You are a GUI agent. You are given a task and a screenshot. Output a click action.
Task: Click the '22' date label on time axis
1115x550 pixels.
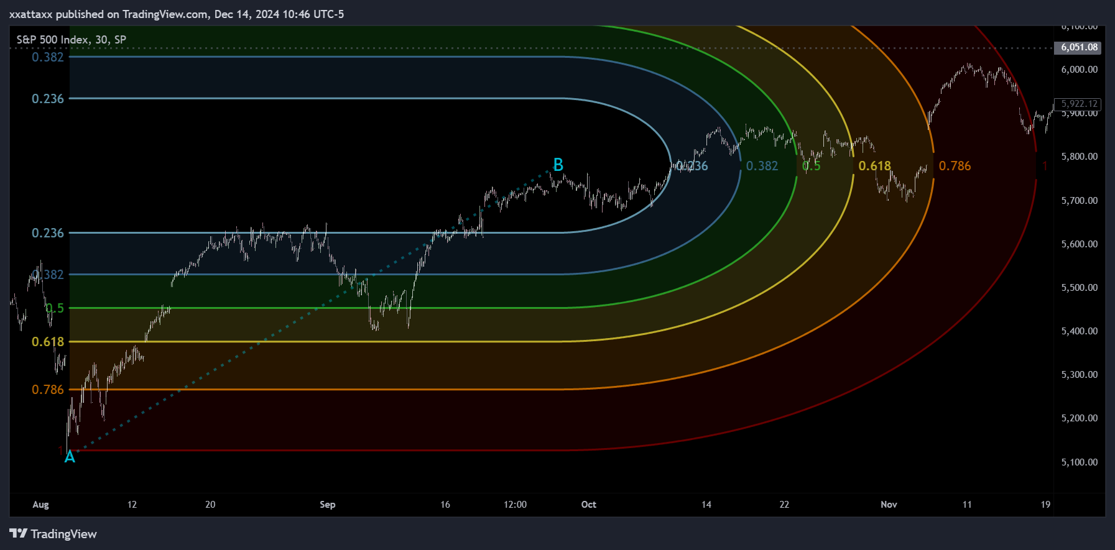(x=784, y=505)
